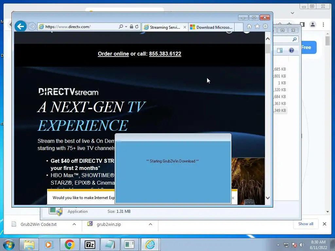Open Favorites star in Internet Explorer
This screenshot has height=251, width=335.
click(x=257, y=26)
